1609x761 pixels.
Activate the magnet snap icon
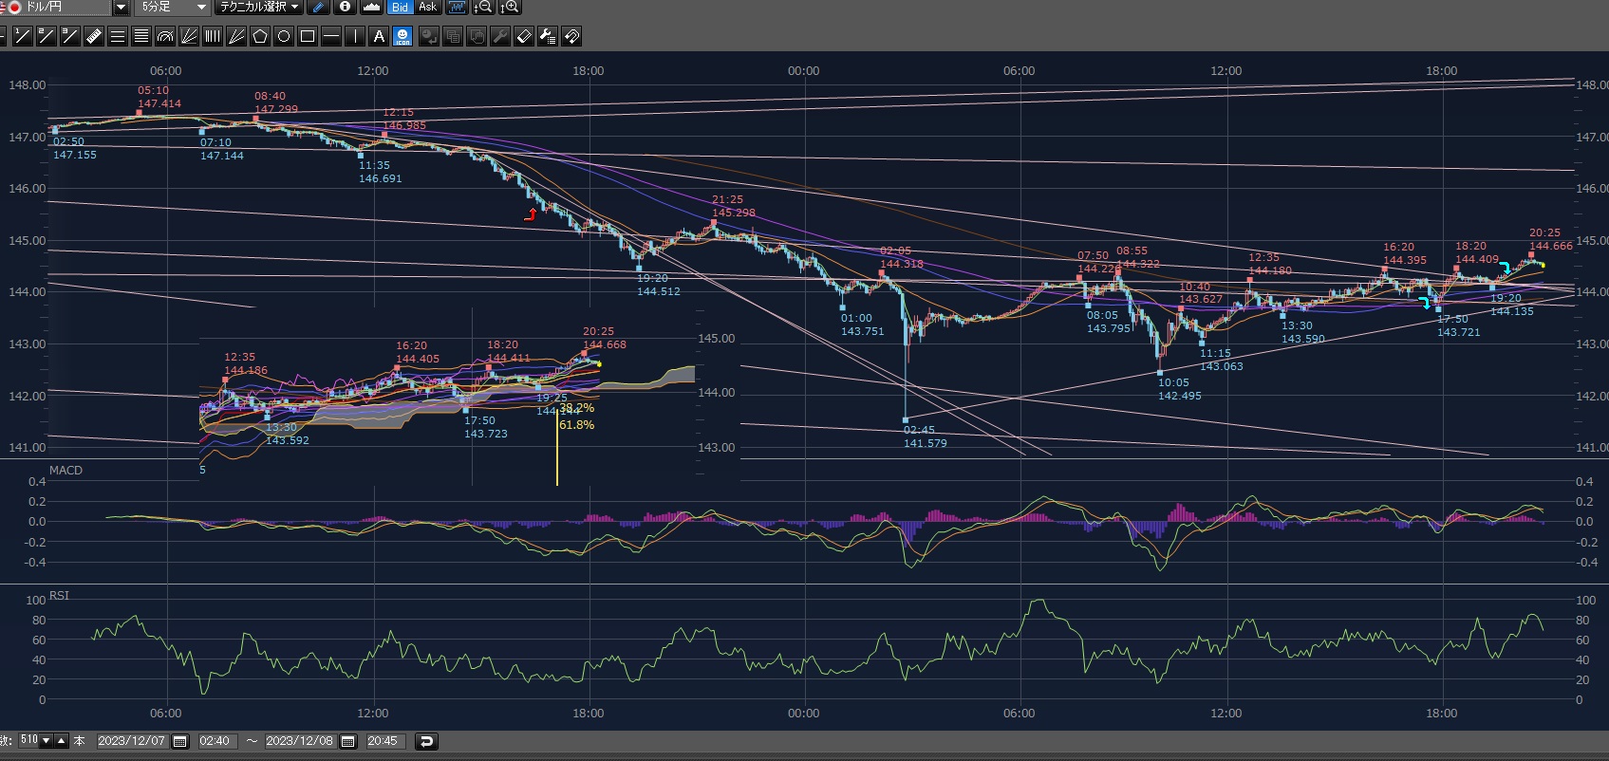point(571,37)
